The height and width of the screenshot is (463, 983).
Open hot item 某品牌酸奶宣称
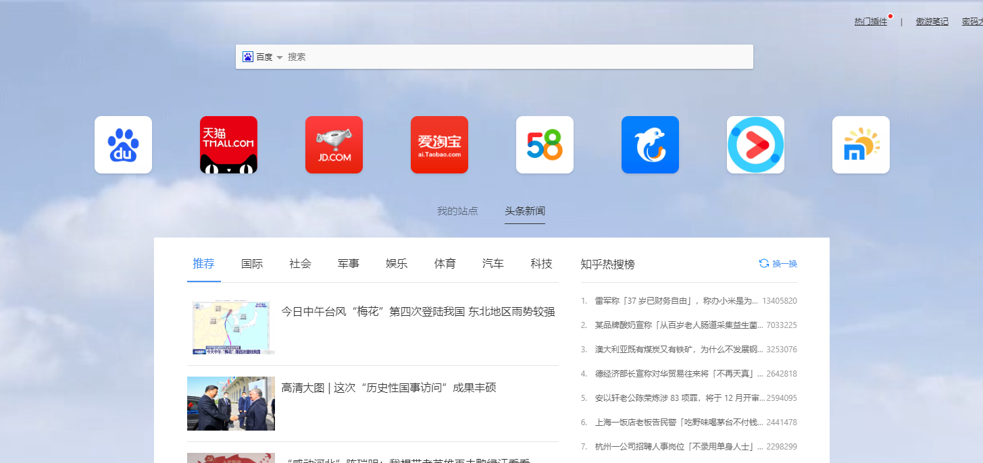[679, 325]
